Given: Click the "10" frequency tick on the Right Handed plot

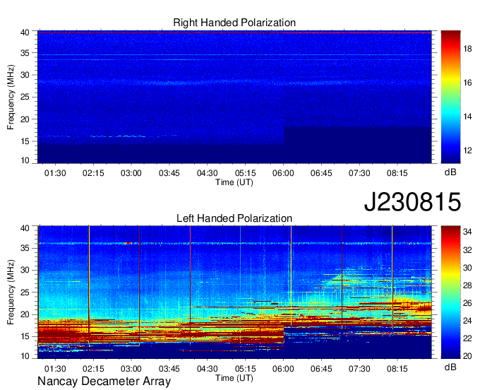Looking at the screenshot, I should [x=25, y=160].
